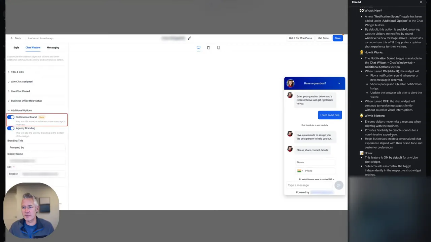Click the URL input field

coord(36,174)
